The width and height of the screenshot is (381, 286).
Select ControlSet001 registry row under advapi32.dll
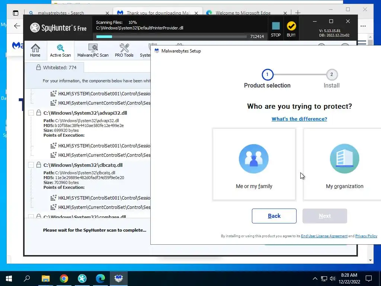pos(100,146)
